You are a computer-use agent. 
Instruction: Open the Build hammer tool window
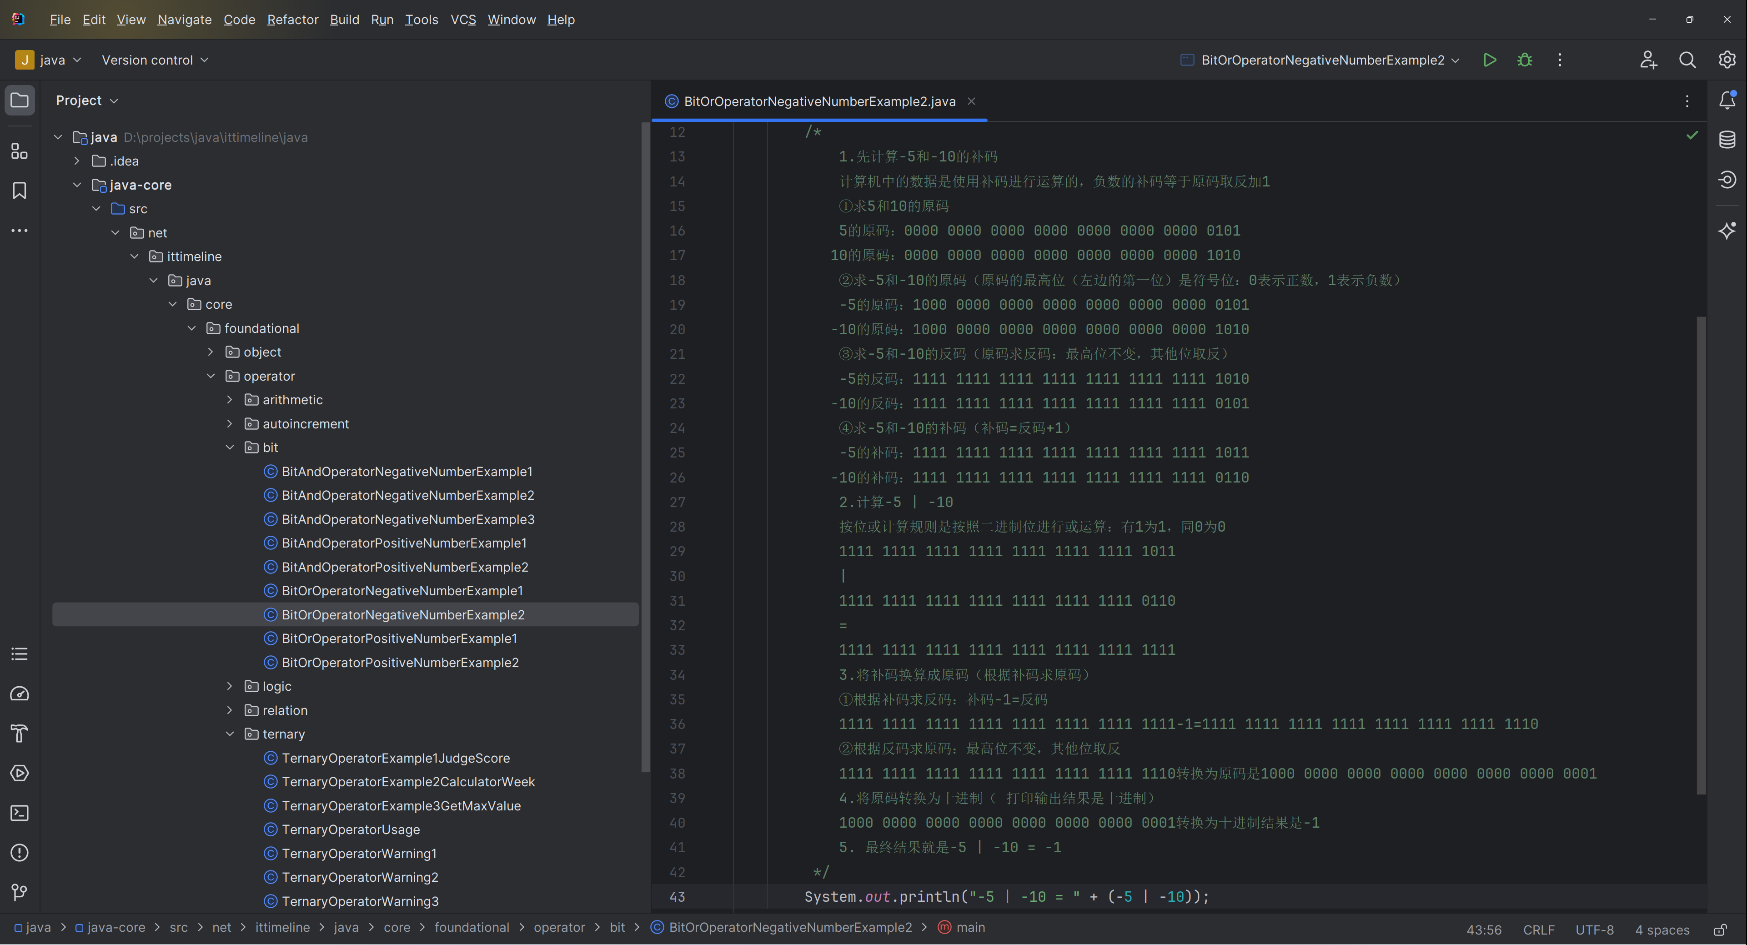click(20, 734)
